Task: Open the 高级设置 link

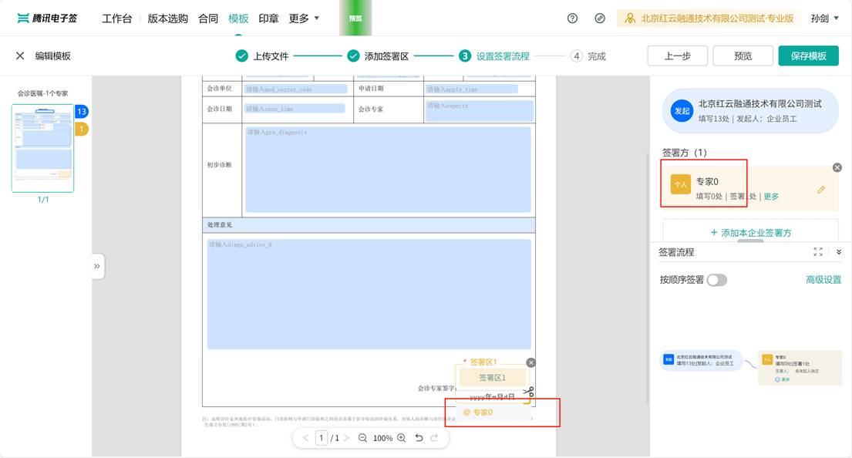Action: pyautogui.click(x=823, y=280)
